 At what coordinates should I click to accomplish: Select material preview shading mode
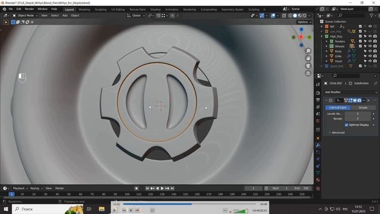(x=300, y=15)
